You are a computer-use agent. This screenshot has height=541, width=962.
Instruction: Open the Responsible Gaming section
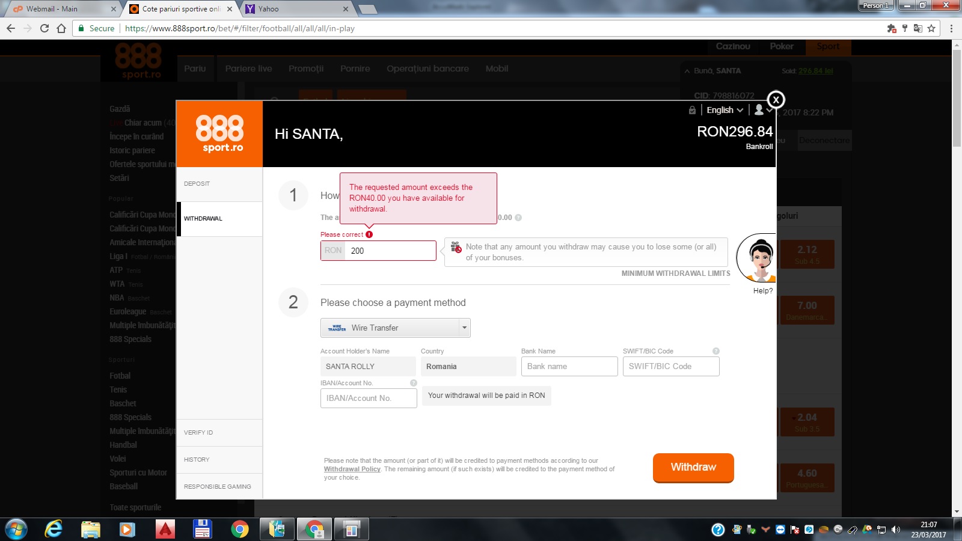[219, 487]
